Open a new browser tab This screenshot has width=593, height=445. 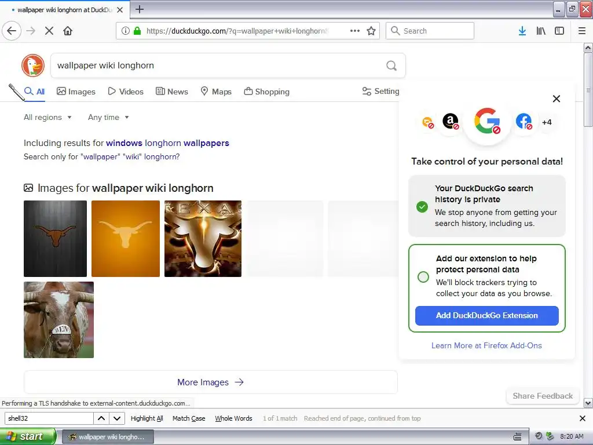[140, 9]
